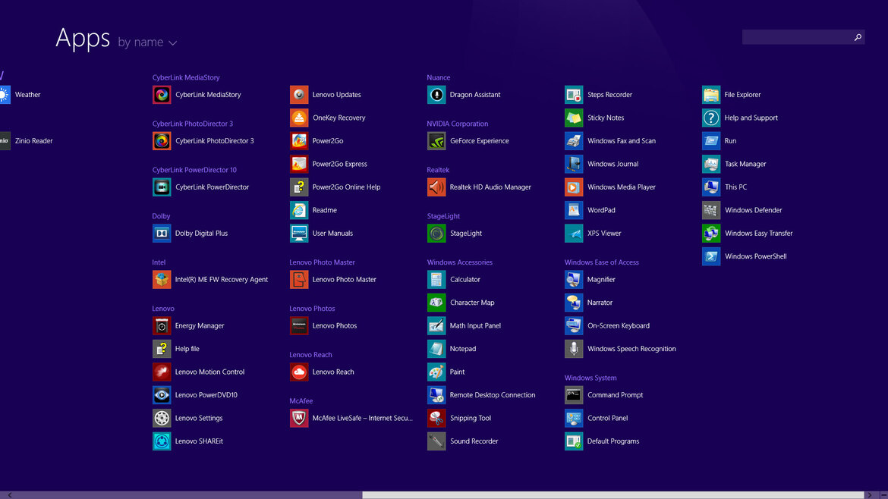The height and width of the screenshot is (499, 888).
Task: Open GeForce Experience icon
Action: [x=436, y=141]
